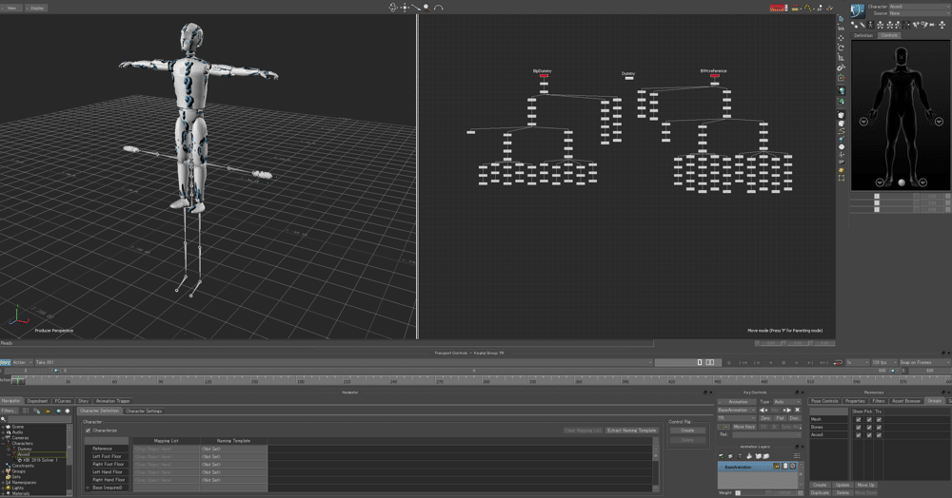Click the Flat button in Key Controls

[781, 418]
